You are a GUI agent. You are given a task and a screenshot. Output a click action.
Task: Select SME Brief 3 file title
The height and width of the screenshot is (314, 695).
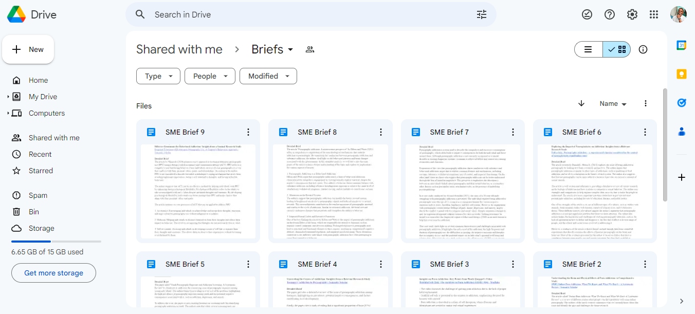(449, 264)
